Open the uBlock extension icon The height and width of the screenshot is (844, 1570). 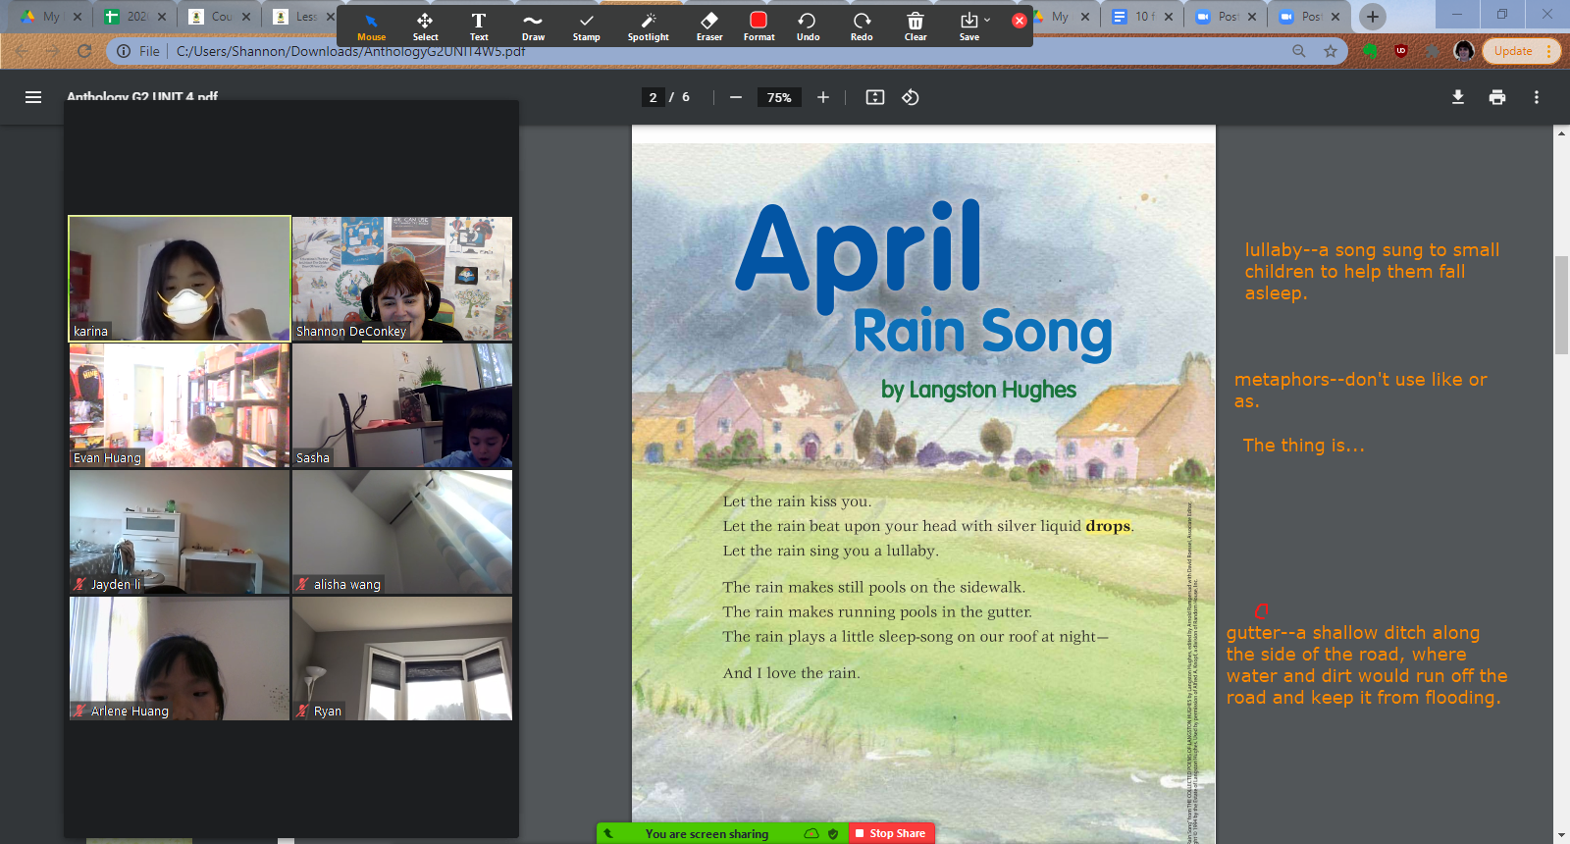(x=1401, y=51)
